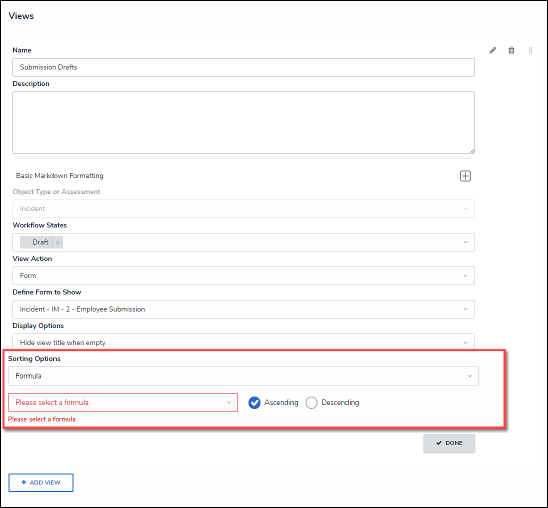Click the drag handle reorder icon
This screenshot has width=548, height=508.
(530, 50)
